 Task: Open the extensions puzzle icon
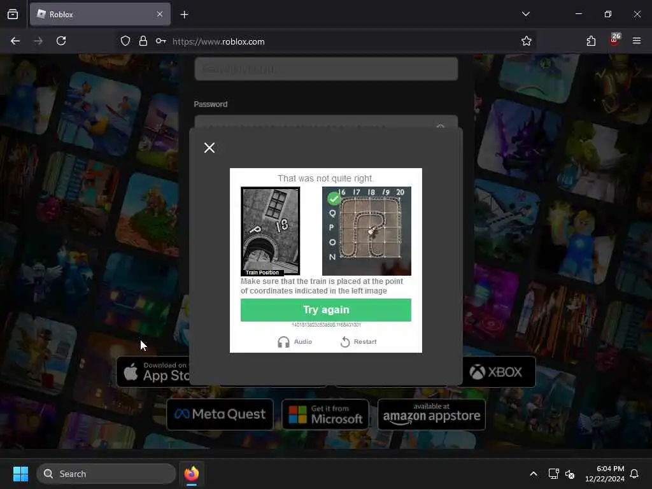591,41
